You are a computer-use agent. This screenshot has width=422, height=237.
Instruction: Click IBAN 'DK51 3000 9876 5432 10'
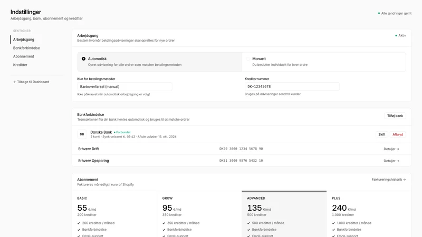click(x=241, y=161)
